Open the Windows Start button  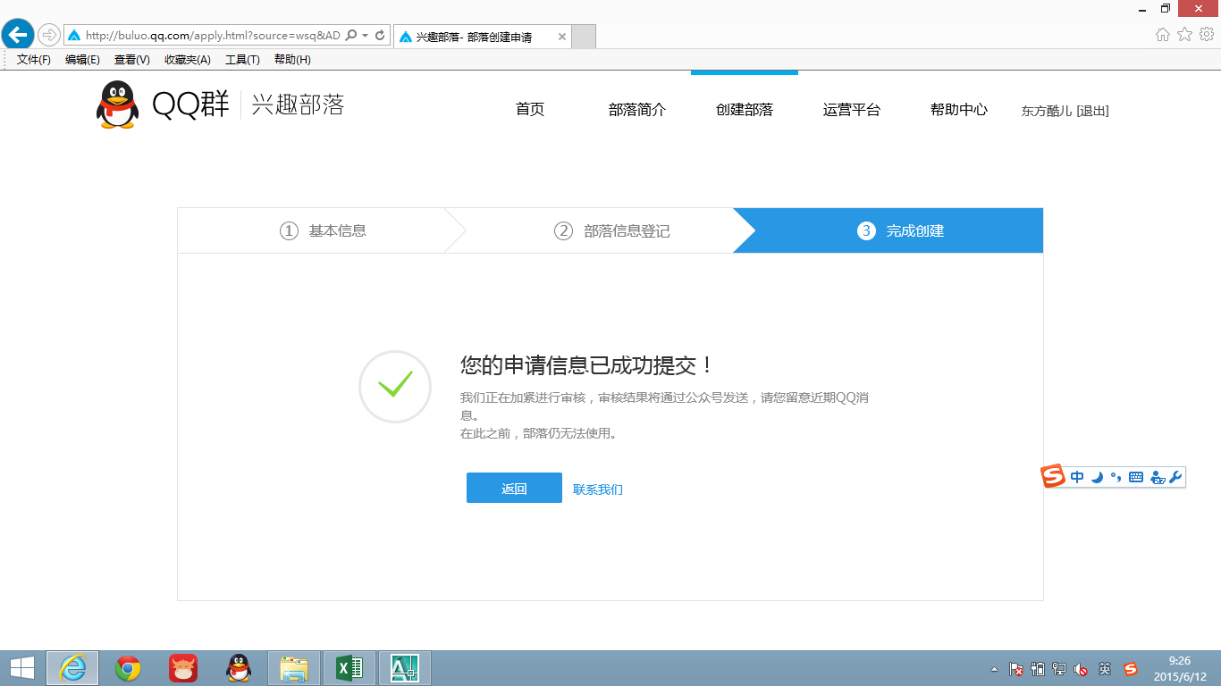pos(22,668)
